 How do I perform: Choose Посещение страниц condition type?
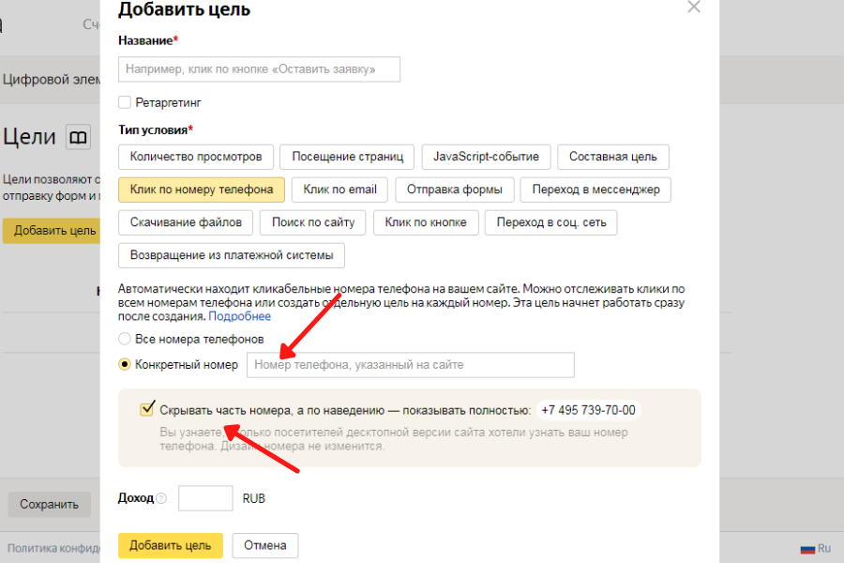[347, 157]
